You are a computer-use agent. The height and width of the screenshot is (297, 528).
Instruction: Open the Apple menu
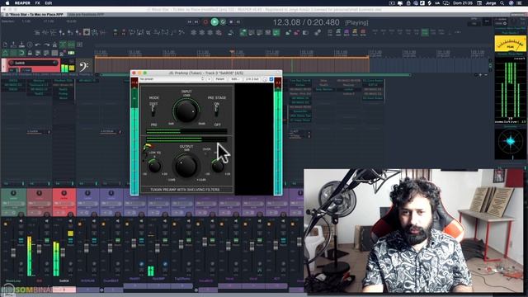[x=7, y=3]
